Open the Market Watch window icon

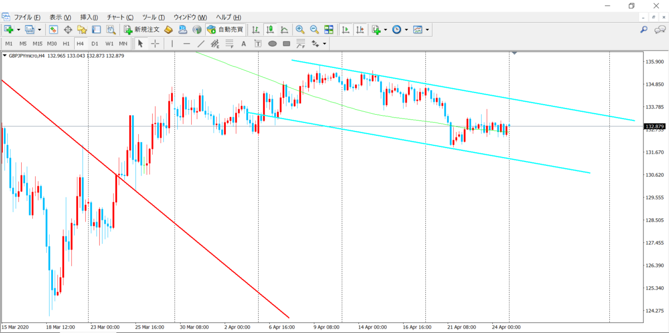54,30
